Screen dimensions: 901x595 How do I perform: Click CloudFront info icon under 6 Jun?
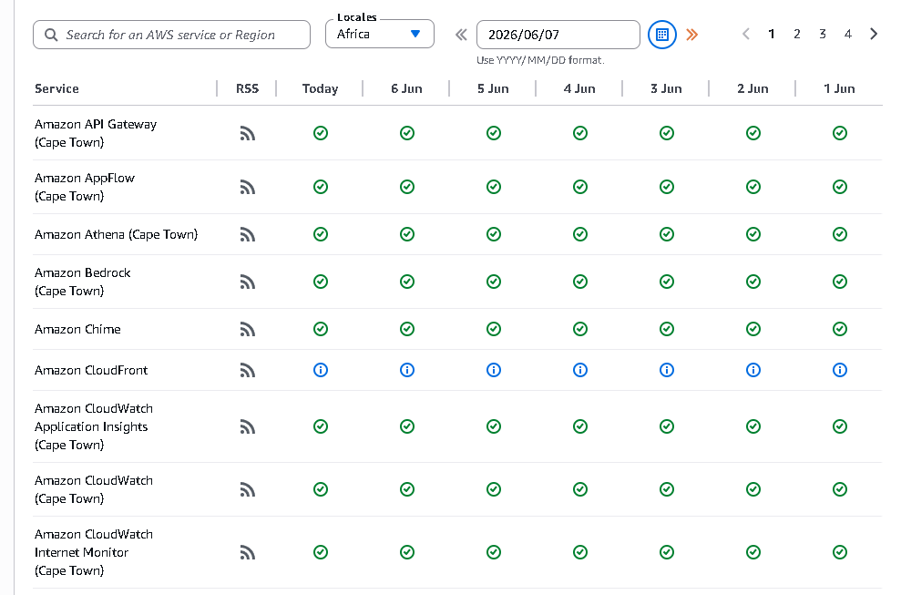pyautogui.click(x=407, y=370)
